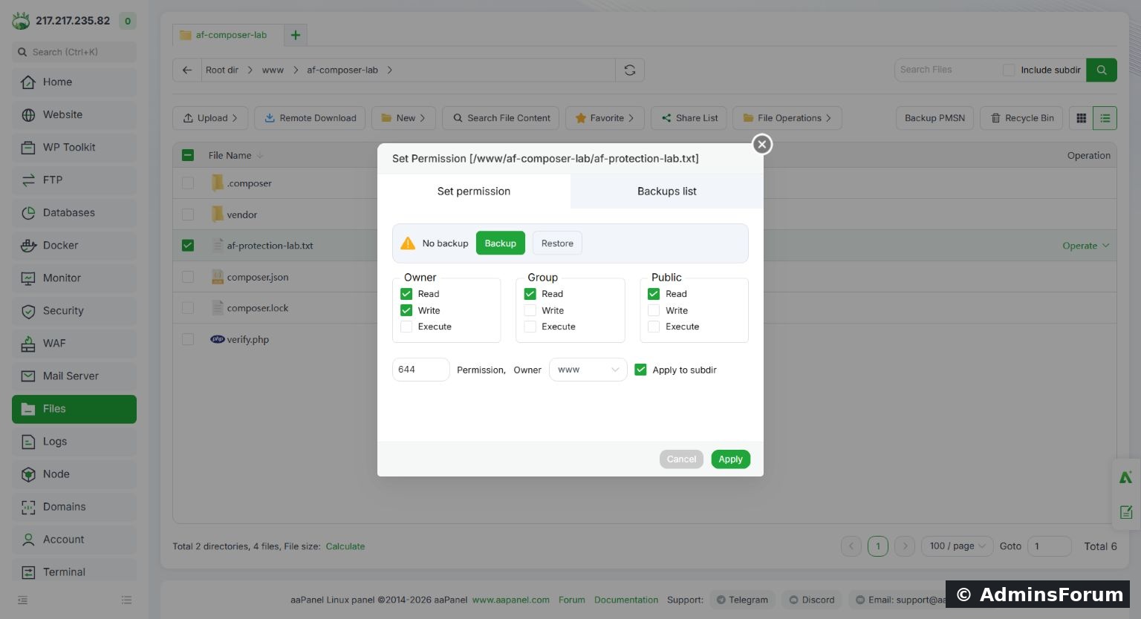Open the Docker sidebar section

(x=74, y=245)
